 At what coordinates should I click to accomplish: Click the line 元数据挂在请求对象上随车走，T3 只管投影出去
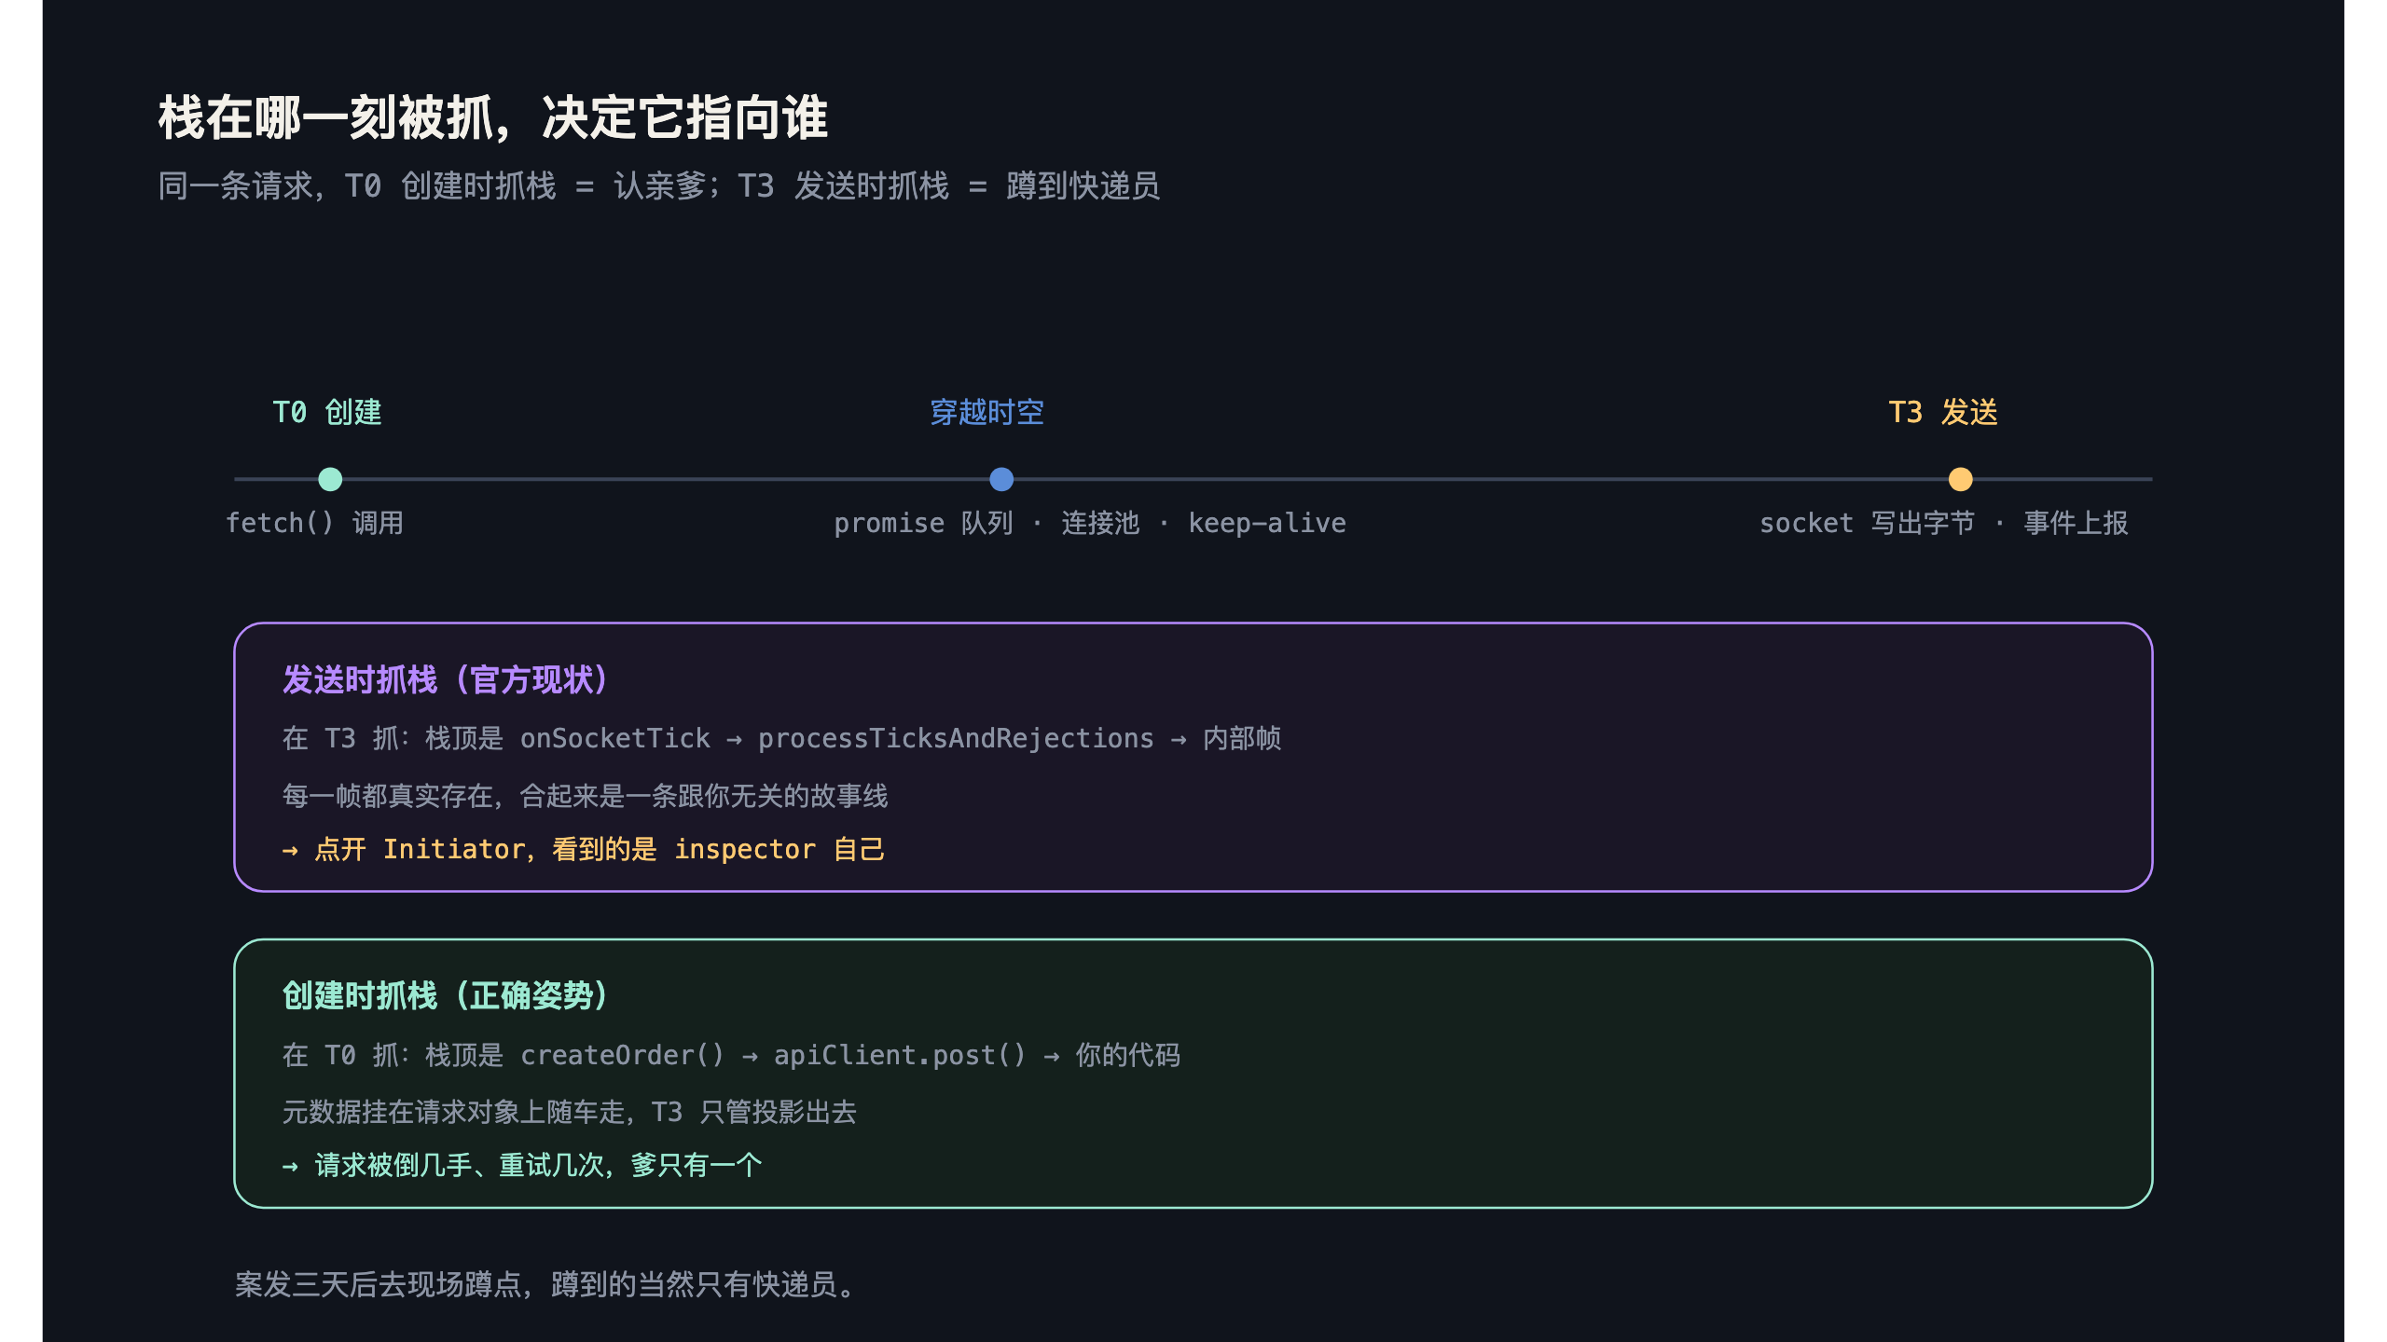pos(569,1111)
